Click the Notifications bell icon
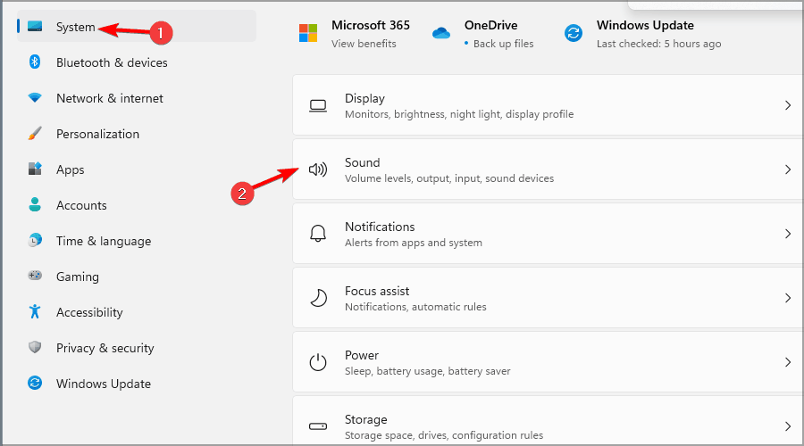Viewport: 804px width, 446px height. pos(318,234)
